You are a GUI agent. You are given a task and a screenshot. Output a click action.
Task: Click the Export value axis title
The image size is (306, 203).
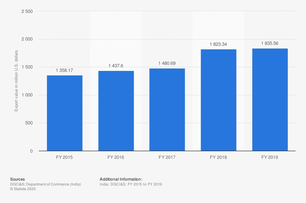coord(16,81)
